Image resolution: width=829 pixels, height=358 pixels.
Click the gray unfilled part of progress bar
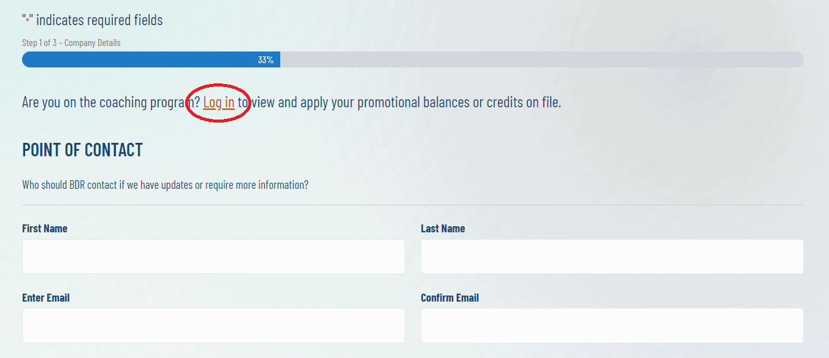pos(542,59)
